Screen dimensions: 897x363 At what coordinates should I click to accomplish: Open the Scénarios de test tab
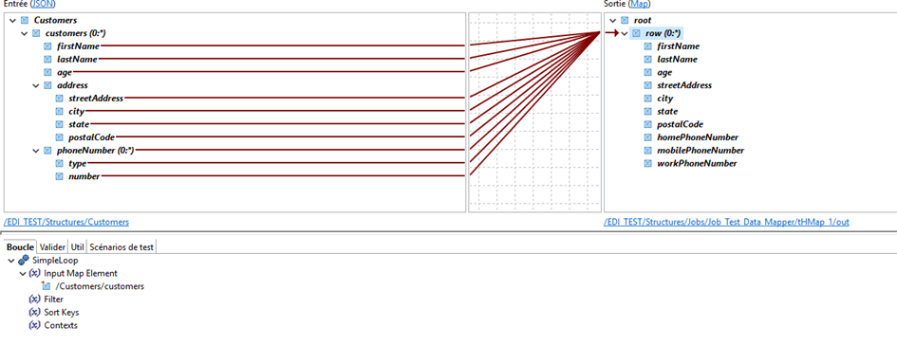[121, 247]
